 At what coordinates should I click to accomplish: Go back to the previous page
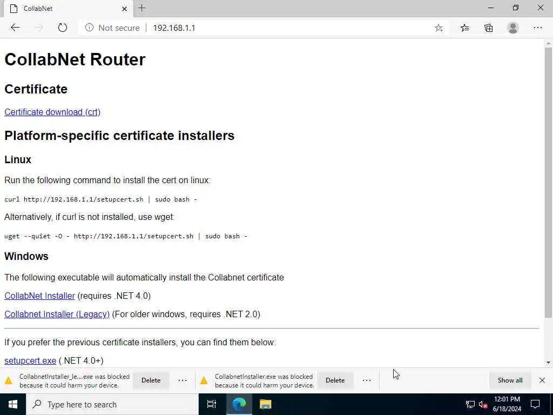pos(15,28)
